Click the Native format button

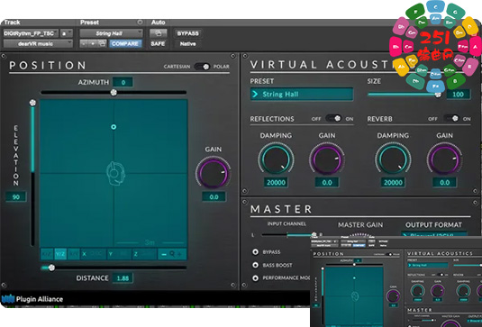pyautogui.click(x=187, y=43)
